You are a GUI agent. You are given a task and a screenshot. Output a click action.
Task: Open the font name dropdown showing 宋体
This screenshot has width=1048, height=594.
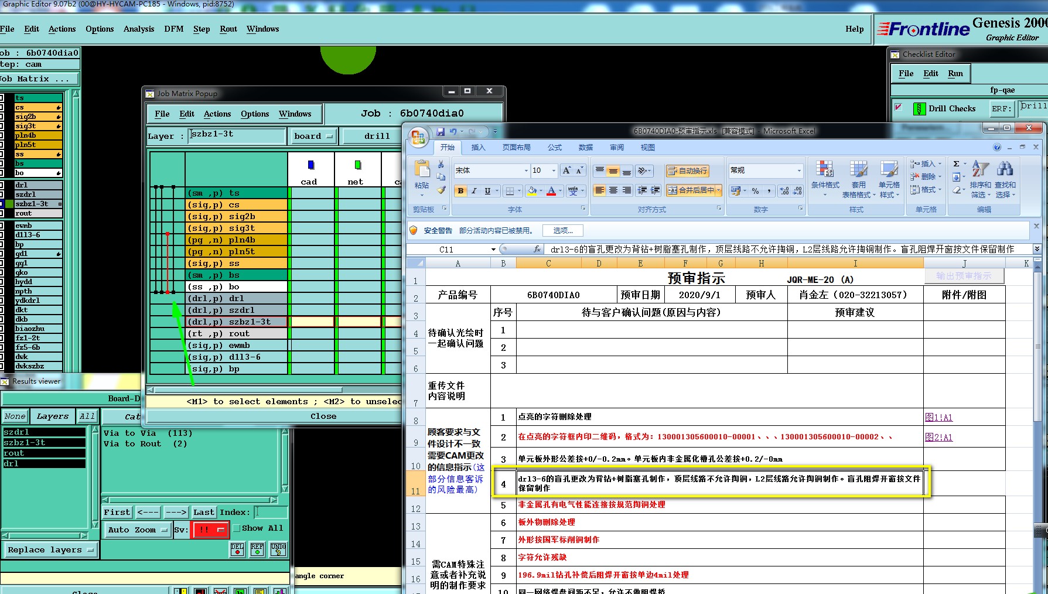526,170
